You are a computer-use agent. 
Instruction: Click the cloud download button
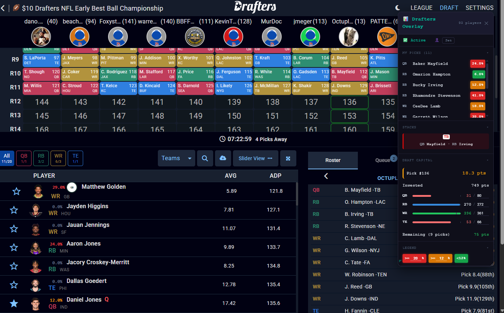223,158
